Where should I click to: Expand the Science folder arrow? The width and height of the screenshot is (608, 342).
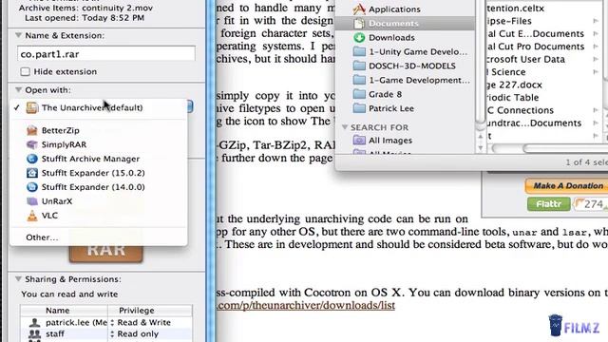click(x=596, y=72)
